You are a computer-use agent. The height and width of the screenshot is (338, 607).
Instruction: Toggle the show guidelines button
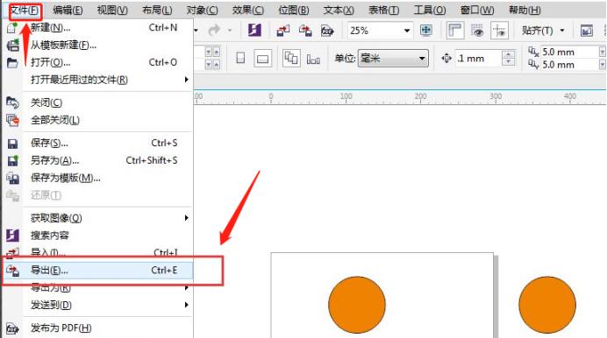click(x=499, y=31)
